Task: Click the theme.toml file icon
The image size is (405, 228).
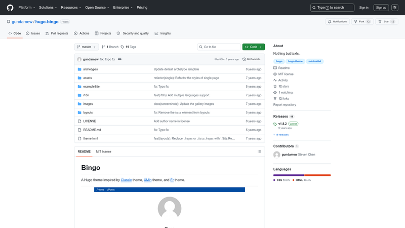Action: pyautogui.click(x=79, y=138)
